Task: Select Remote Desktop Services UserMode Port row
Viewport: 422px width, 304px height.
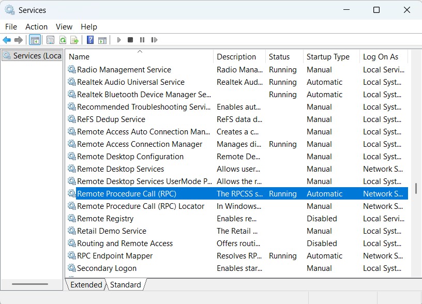Action: [x=237, y=181]
